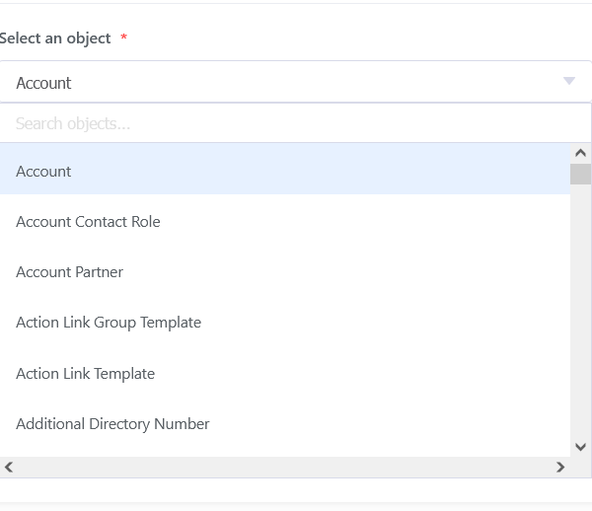Viewport: 592px width, 511px height.
Task: Click the horizontal scrollbar left arrow
Action: click(x=10, y=467)
